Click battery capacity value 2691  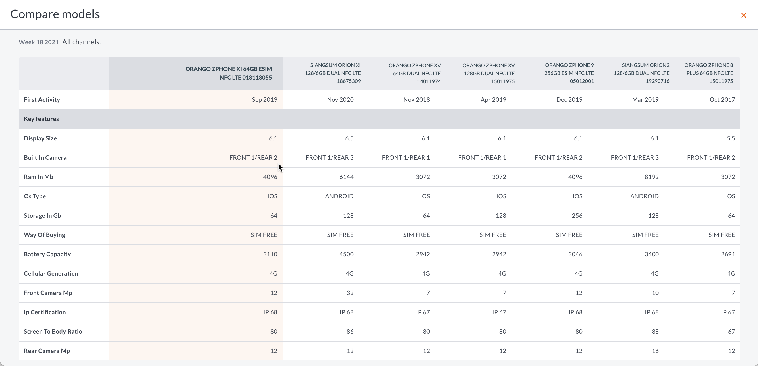pyautogui.click(x=728, y=254)
